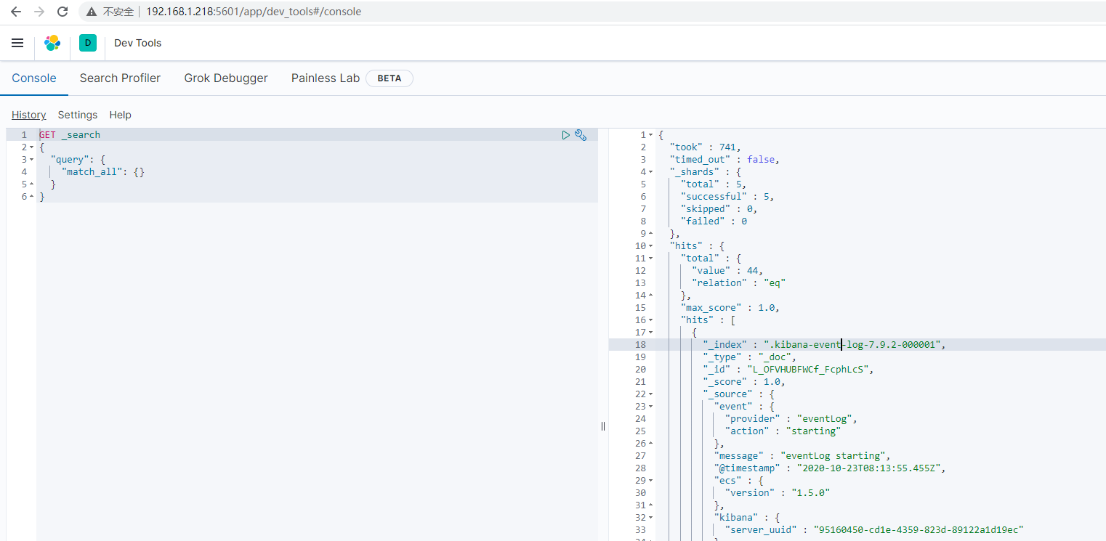The height and width of the screenshot is (541, 1106).
Task: Click the panel resize divider handle
Action: (x=603, y=426)
